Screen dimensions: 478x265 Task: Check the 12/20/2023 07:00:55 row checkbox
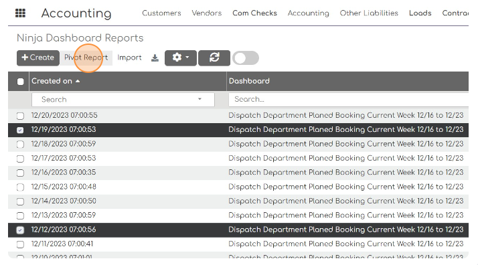tap(20, 116)
